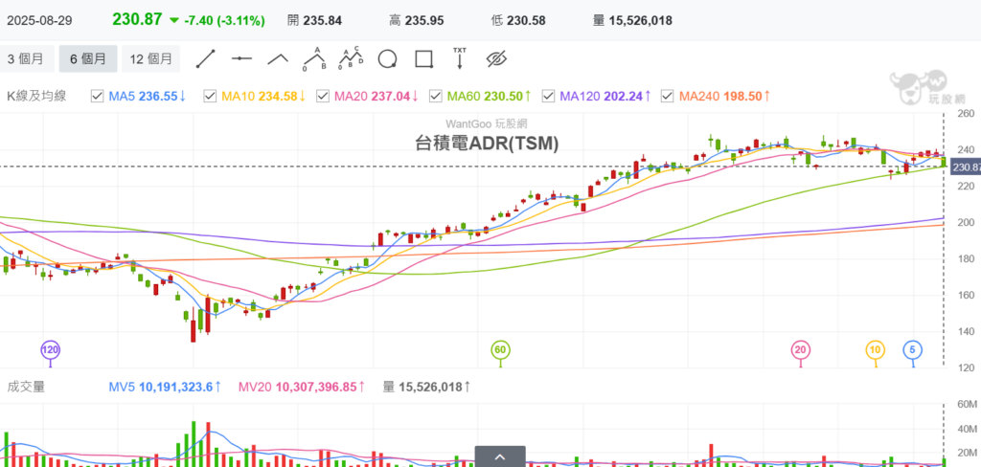
Task: Click the 高 235.95 high price
Action: click(416, 21)
